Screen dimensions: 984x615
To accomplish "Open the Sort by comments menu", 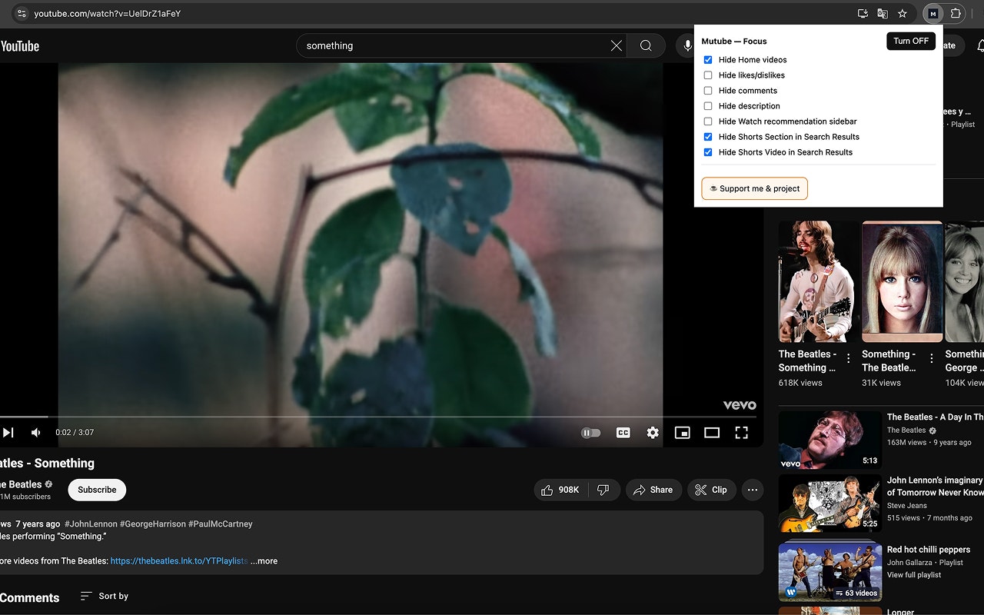I will click(x=104, y=596).
